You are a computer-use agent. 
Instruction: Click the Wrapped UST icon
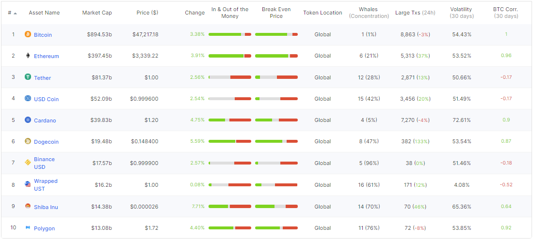click(x=28, y=184)
